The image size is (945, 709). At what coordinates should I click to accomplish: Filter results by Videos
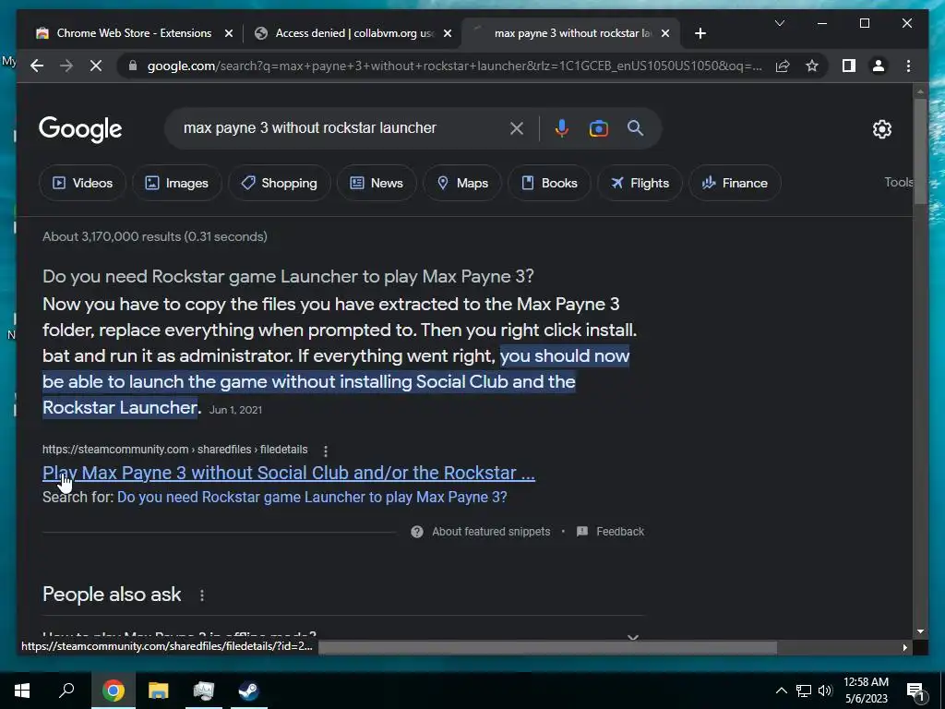(x=82, y=183)
